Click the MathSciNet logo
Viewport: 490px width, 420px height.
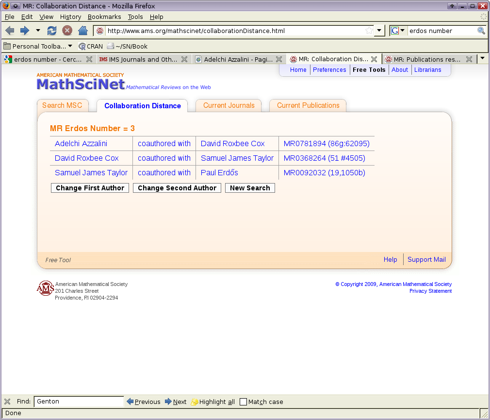click(x=81, y=84)
